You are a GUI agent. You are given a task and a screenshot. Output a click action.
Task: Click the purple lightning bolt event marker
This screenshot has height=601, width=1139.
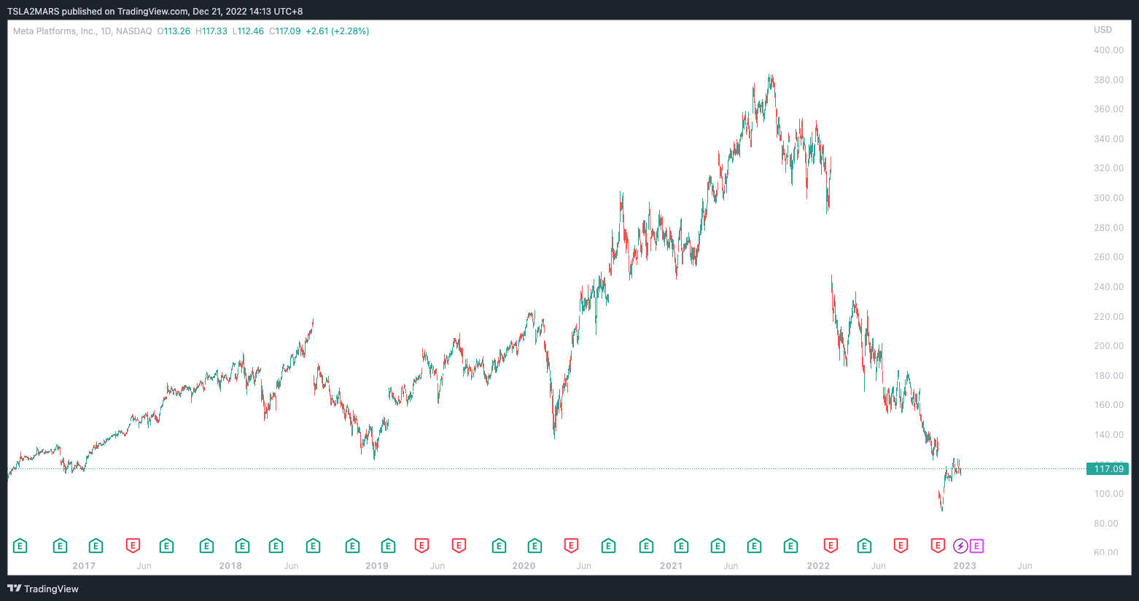coord(960,546)
